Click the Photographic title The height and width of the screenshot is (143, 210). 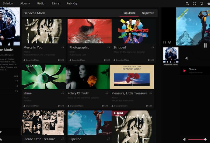[x=79, y=47]
